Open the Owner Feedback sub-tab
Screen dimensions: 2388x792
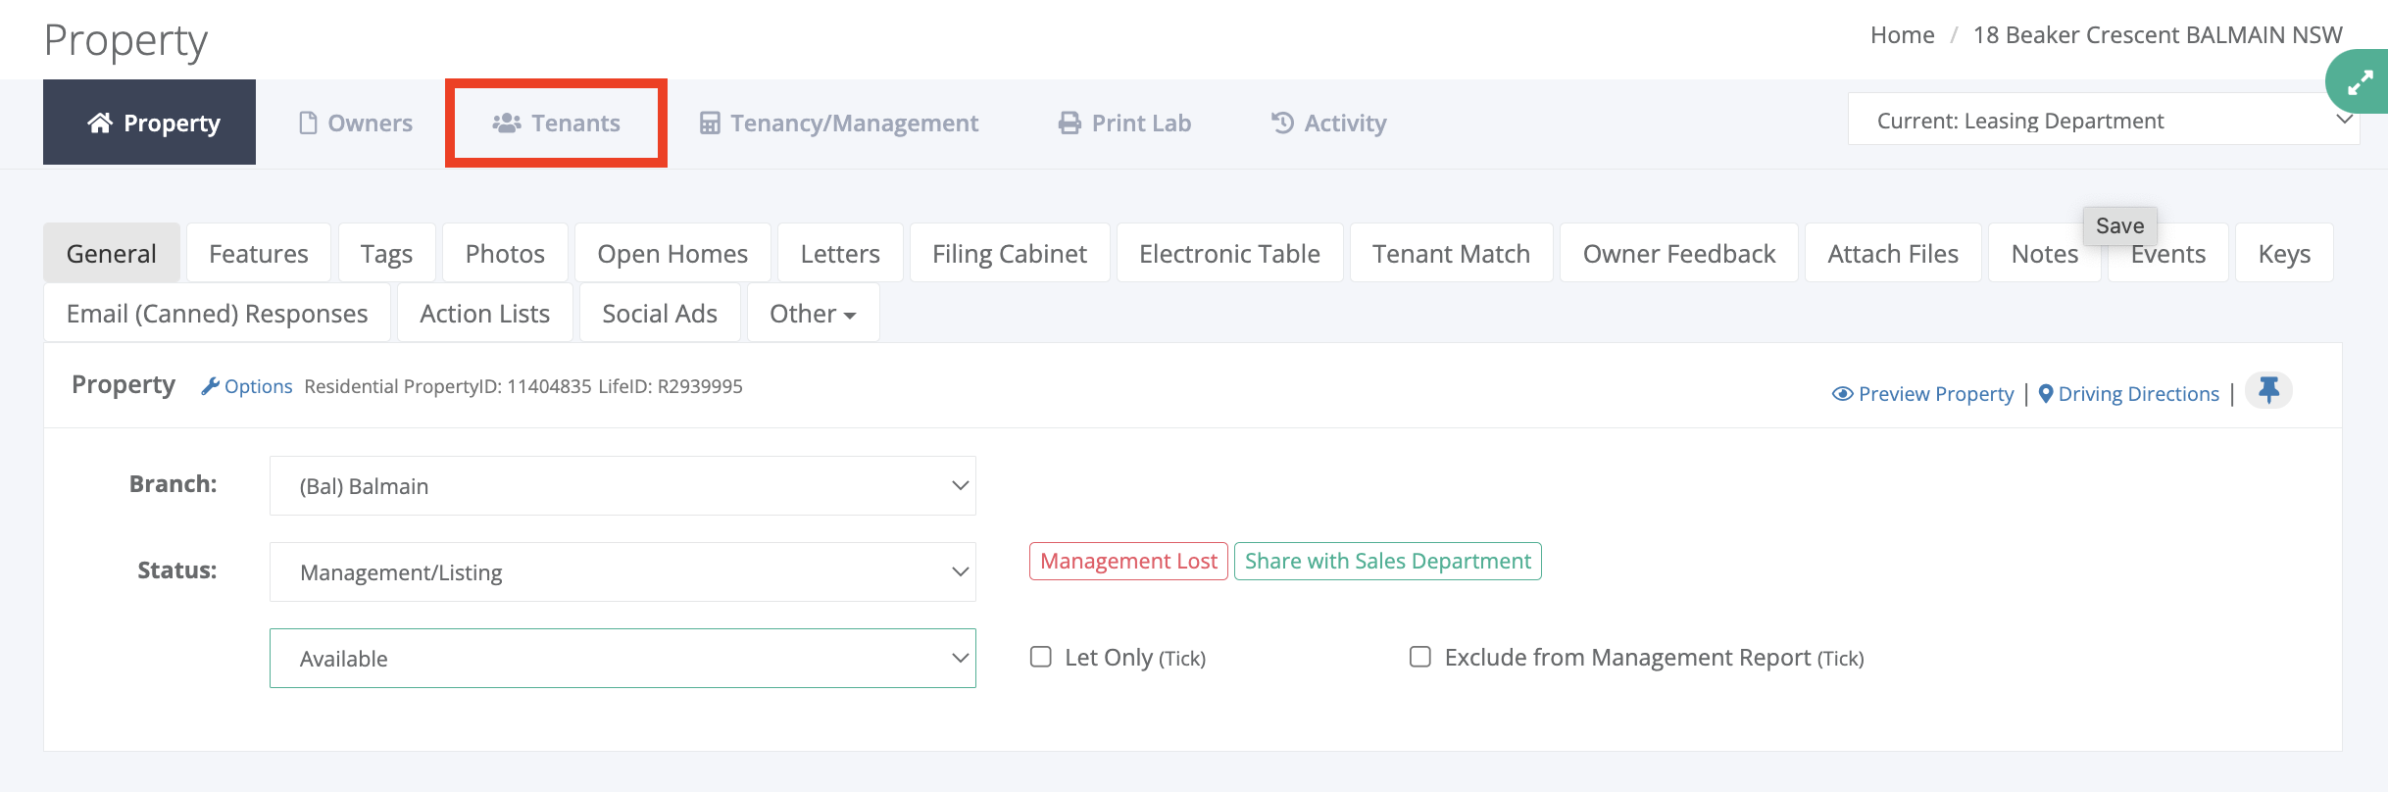click(1679, 254)
